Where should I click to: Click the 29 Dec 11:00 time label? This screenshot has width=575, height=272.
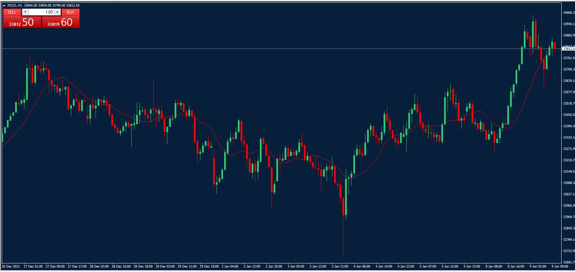(x=188, y=266)
